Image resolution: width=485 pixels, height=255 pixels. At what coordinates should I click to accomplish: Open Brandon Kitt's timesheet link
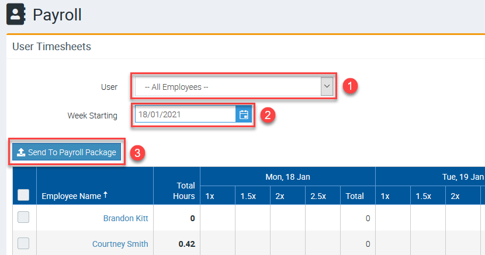click(126, 218)
